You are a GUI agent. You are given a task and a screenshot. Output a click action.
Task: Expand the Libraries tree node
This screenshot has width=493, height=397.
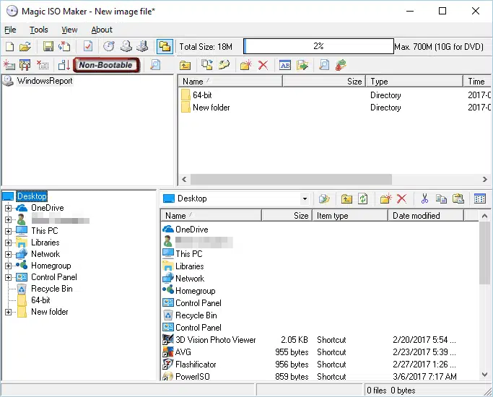[x=9, y=243]
